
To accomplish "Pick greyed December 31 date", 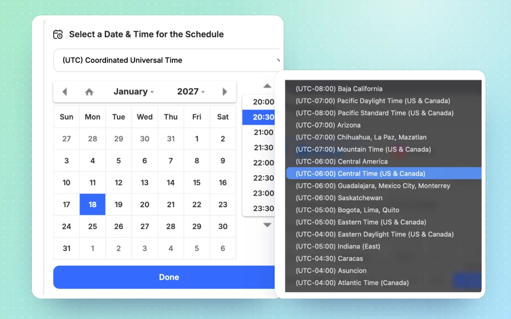I will 171,139.
